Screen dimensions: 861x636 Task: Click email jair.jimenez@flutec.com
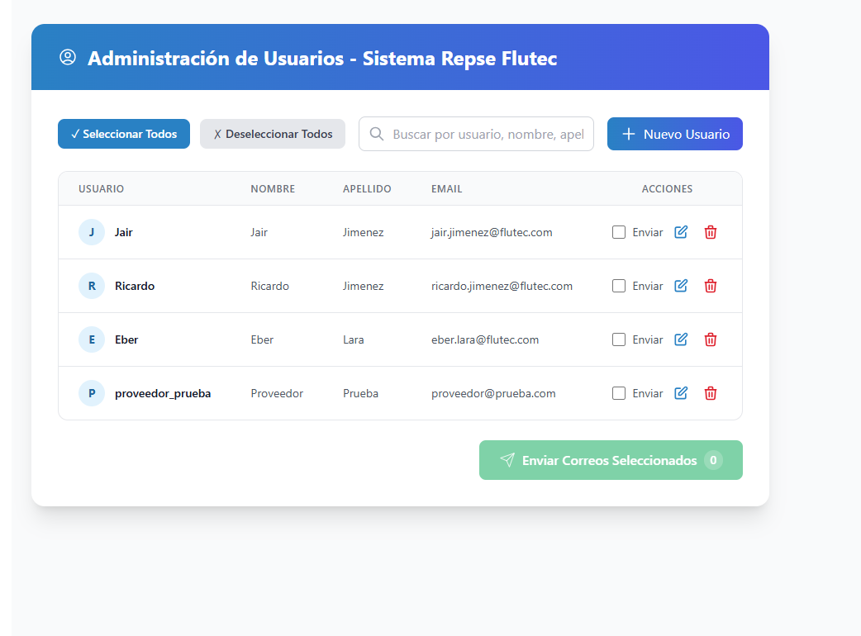pyautogui.click(x=492, y=232)
